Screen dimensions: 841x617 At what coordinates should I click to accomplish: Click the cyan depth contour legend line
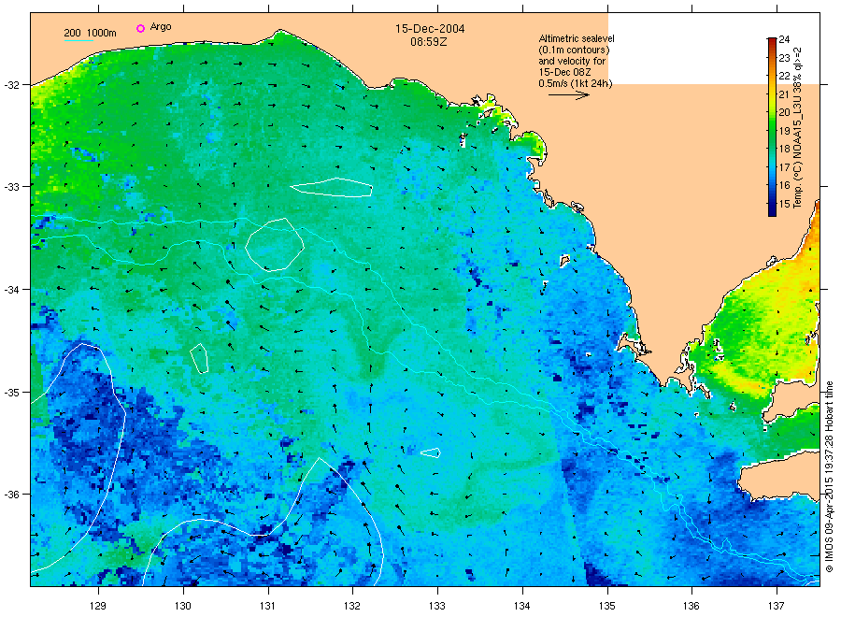tap(78, 40)
